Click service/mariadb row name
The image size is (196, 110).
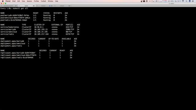[8, 29]
